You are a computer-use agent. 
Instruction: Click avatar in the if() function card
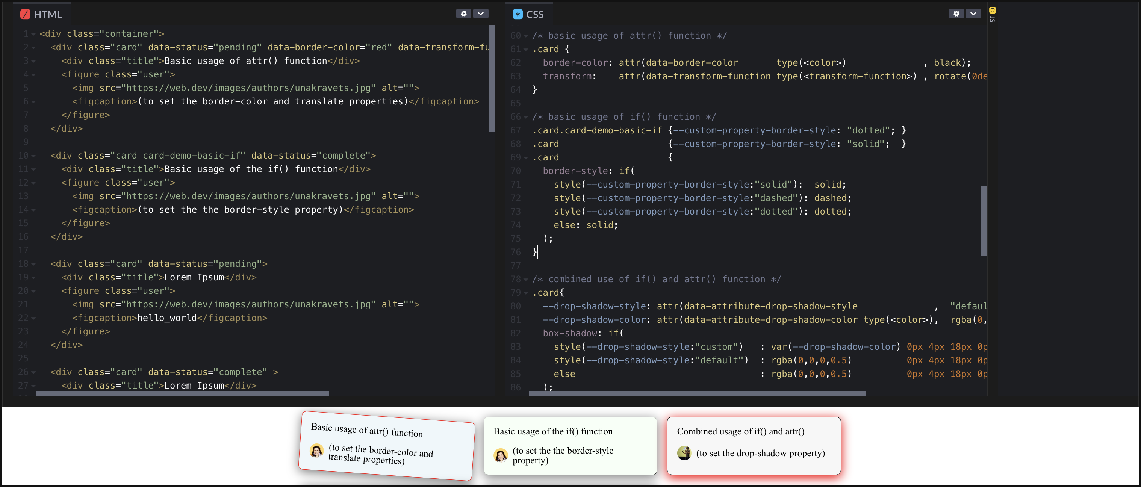pos(501,455)
